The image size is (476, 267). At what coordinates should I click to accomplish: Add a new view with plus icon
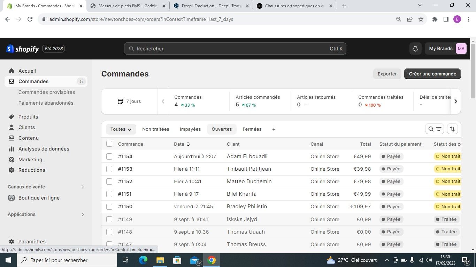tap(274, 129)
